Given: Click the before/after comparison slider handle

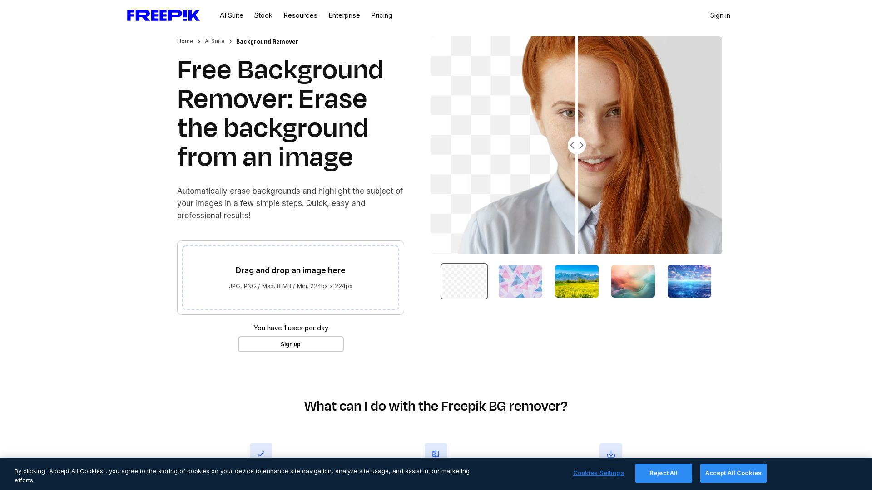Looking at the screenshot, I should click(576, 145).
